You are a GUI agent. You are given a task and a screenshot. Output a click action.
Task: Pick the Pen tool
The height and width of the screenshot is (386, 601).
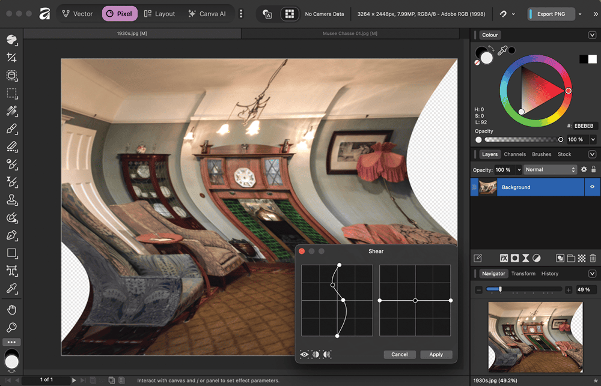pyautogui.click(x=11, y=235)
